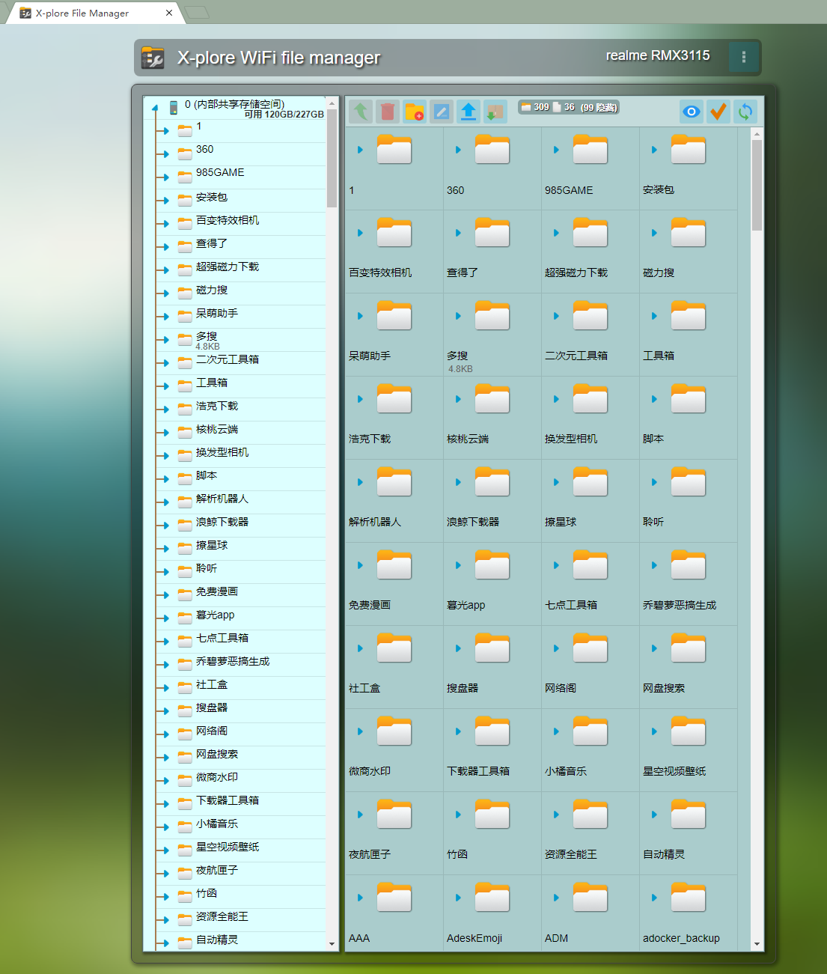Click blue arrow beside 七点工具箱 in grid
Screen dimensions: 827x974
click(x=556, y=565)
